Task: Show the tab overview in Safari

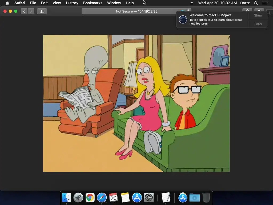Action: coord(259,10)
